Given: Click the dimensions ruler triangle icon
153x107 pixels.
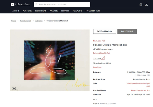Looking at the screenshot, I should pos(103,58).
